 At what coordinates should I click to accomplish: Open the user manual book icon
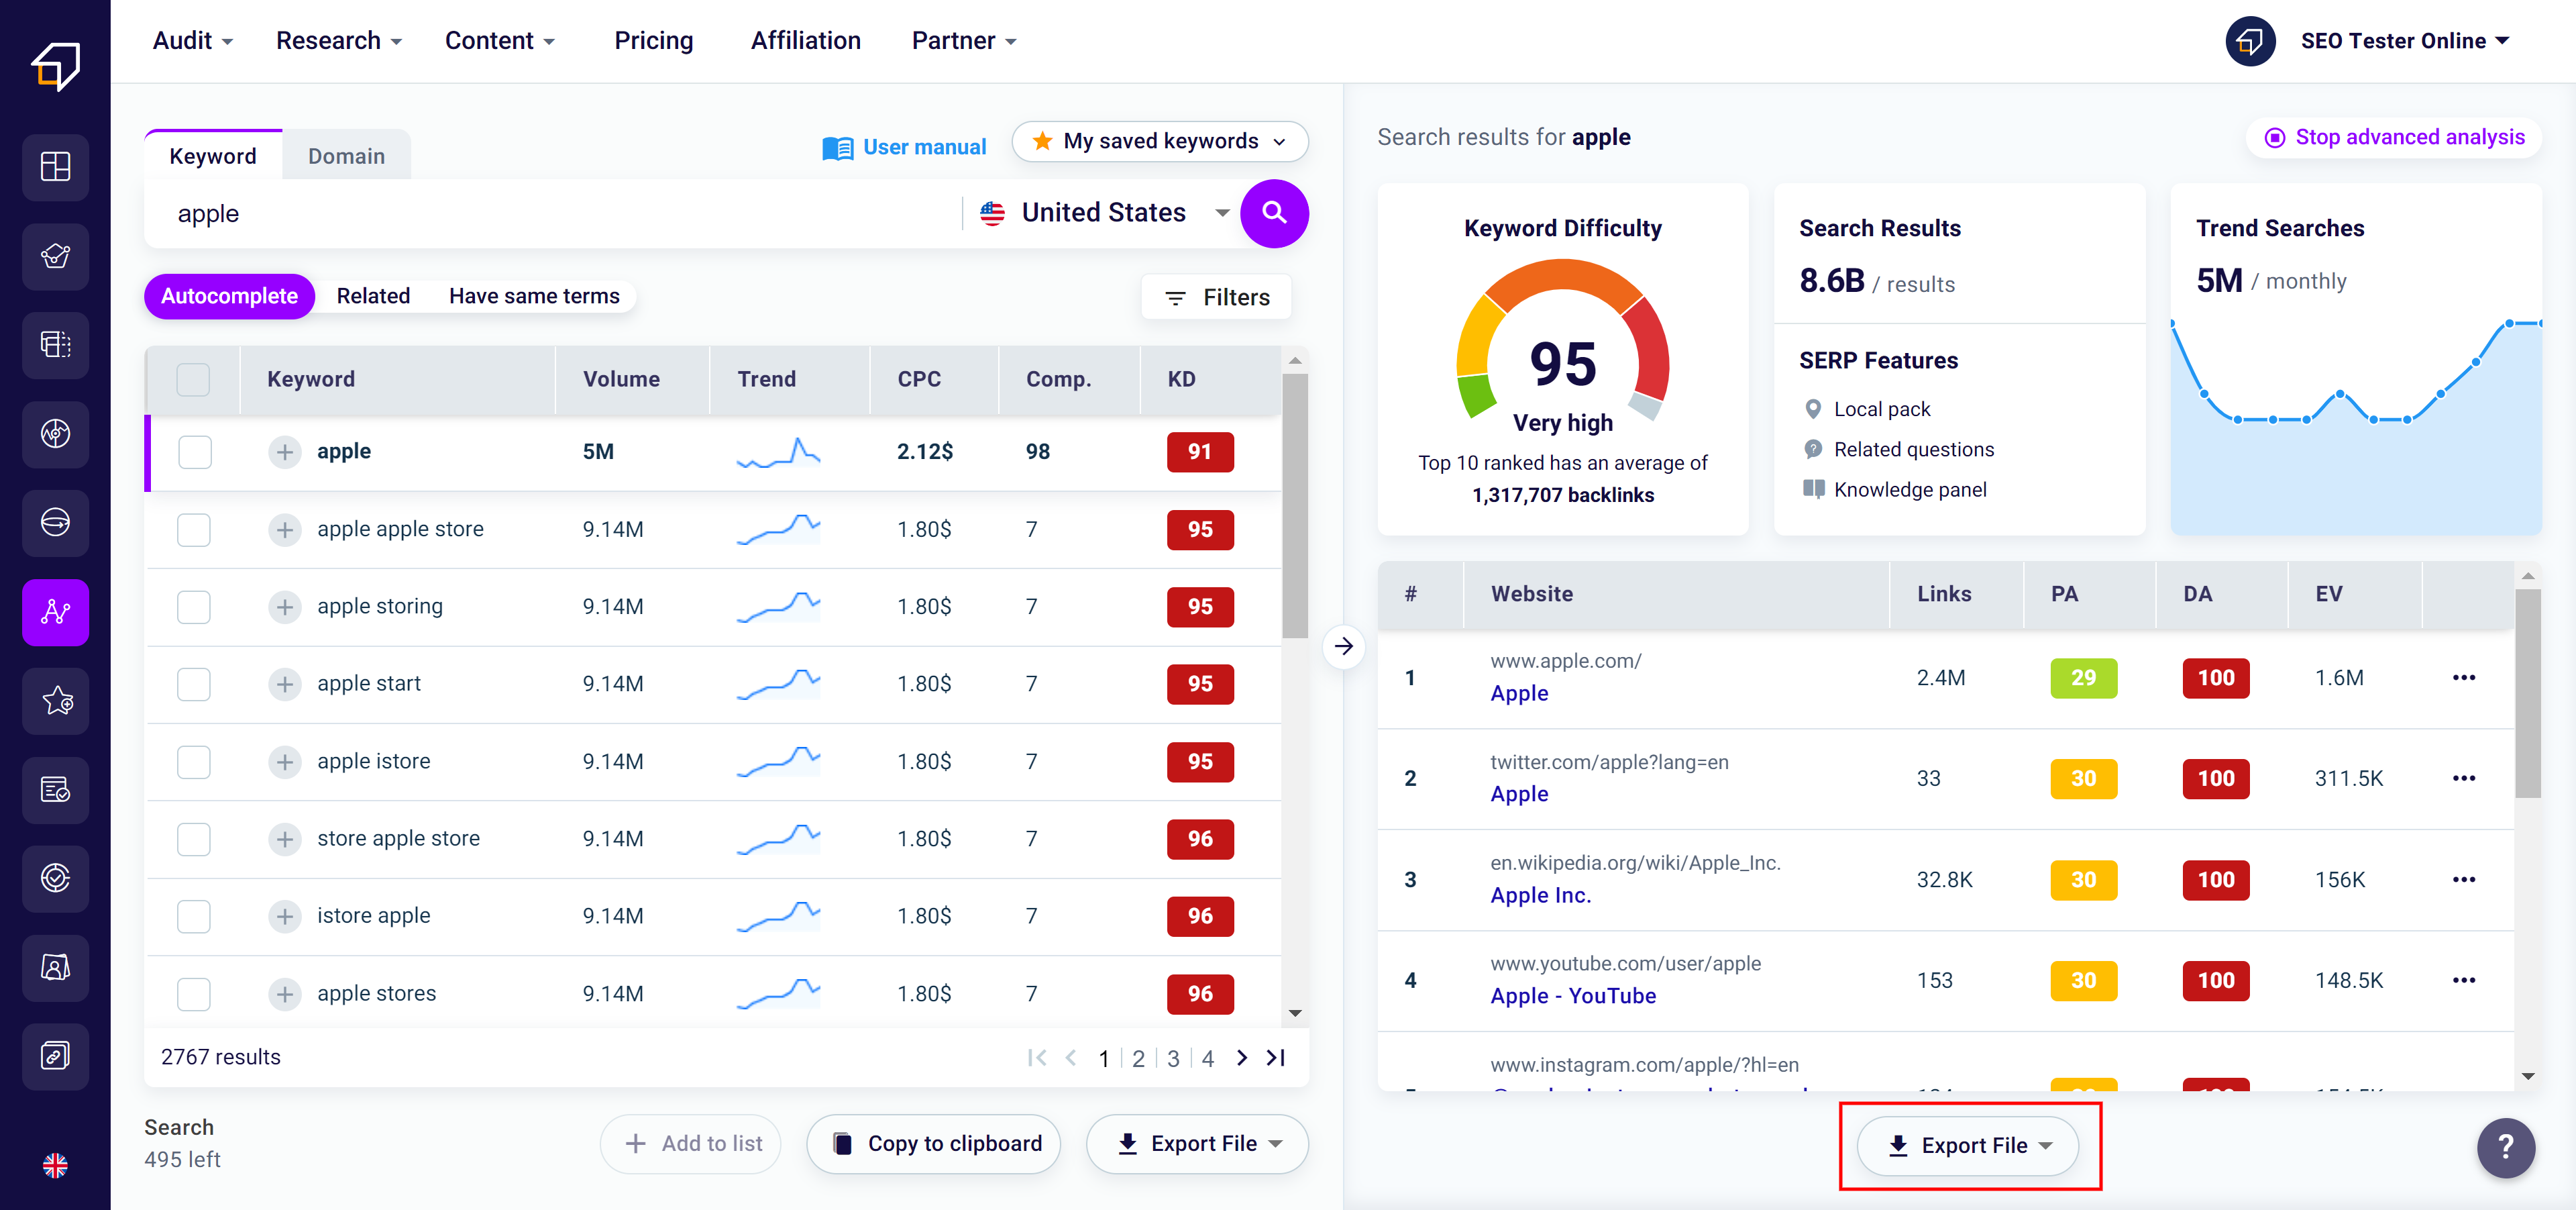(837, 148)
